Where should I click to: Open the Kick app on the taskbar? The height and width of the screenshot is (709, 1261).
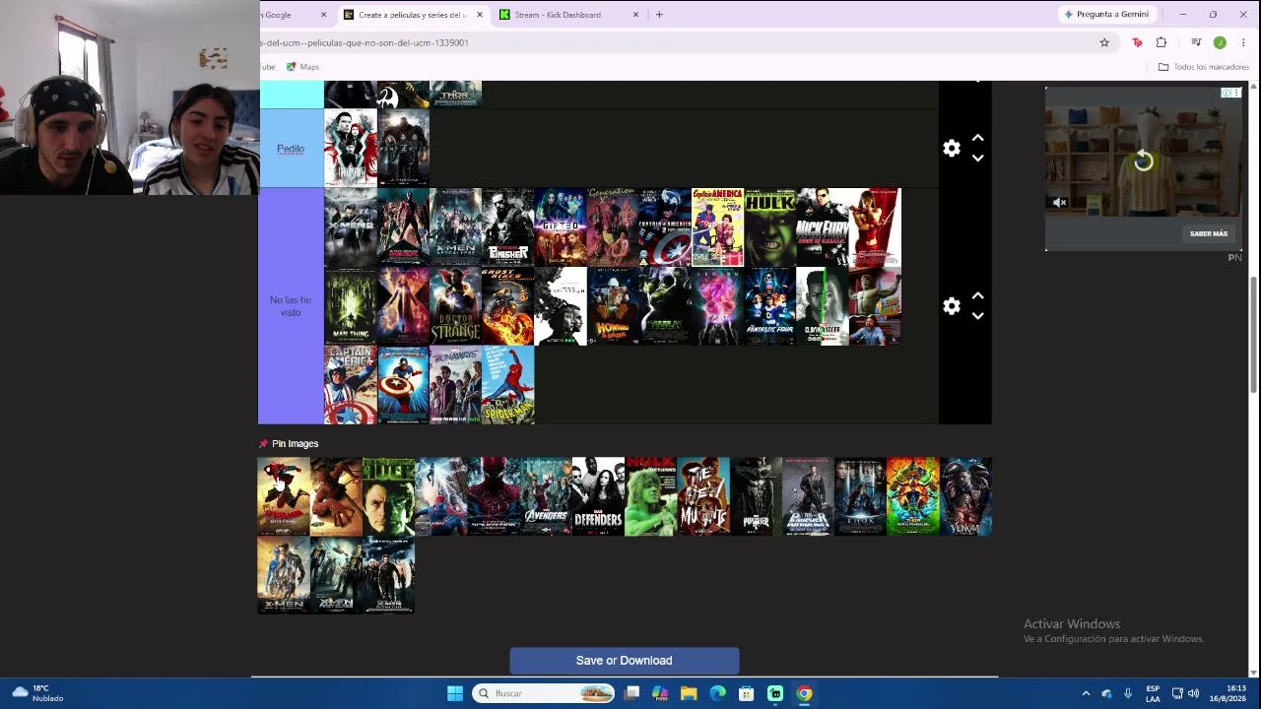point(775,693)
